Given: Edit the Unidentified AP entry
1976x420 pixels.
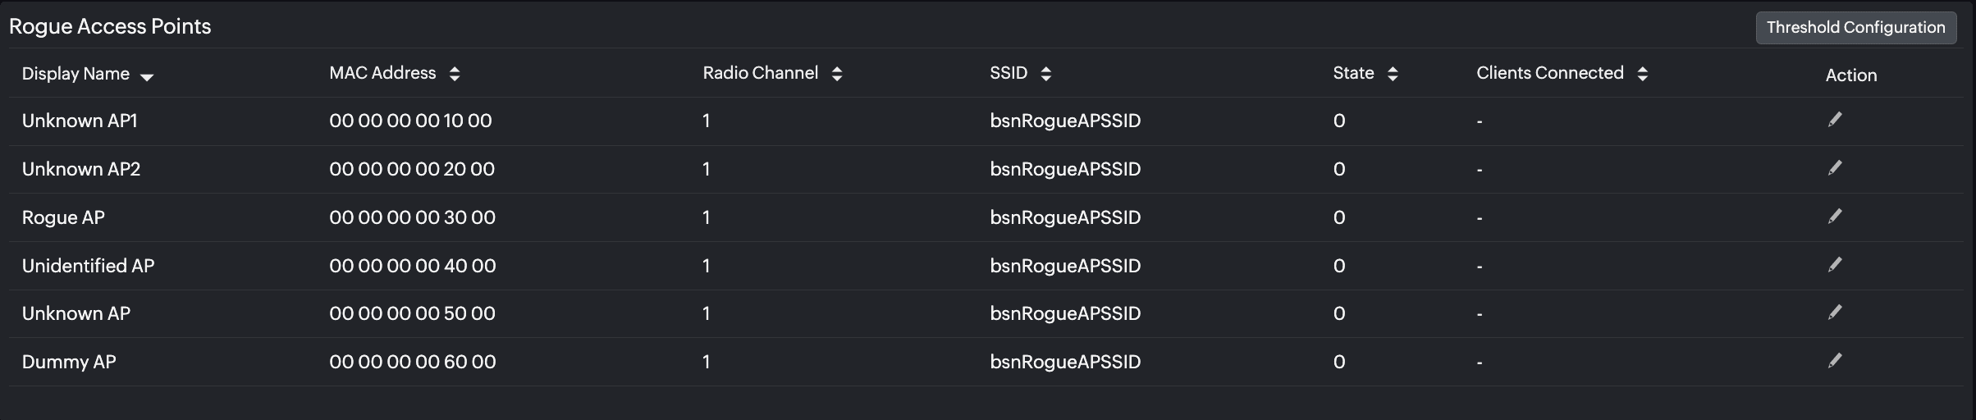Looking at the screenshot, I should 1835,265.
